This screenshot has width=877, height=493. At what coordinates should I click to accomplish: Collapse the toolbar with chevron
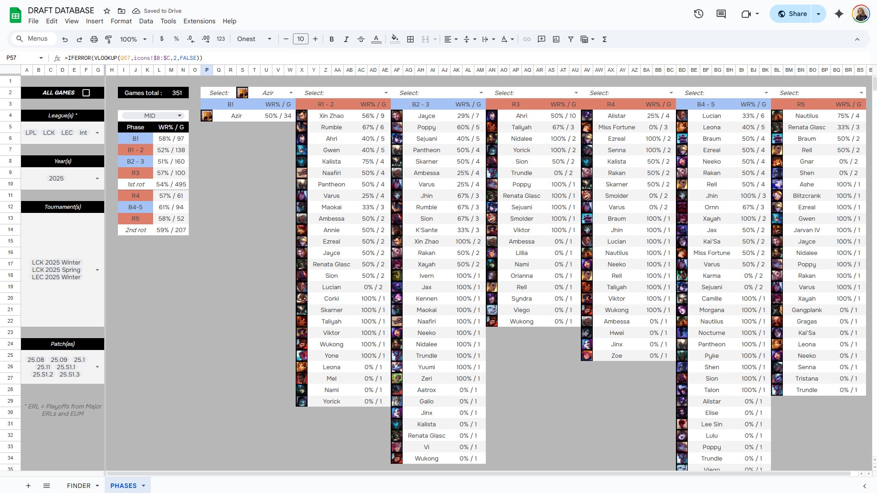857,39
